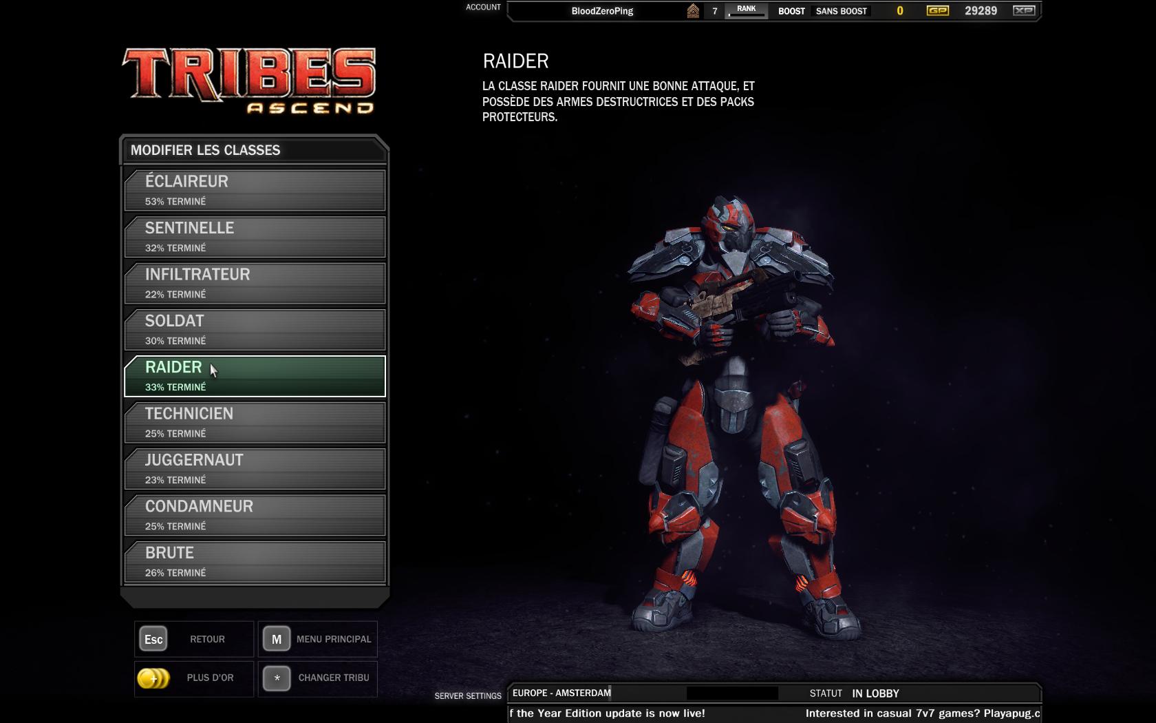This screenshot has width=1156, height=723.
Task: Click the 29289 XP value
Action: (981, 11)
